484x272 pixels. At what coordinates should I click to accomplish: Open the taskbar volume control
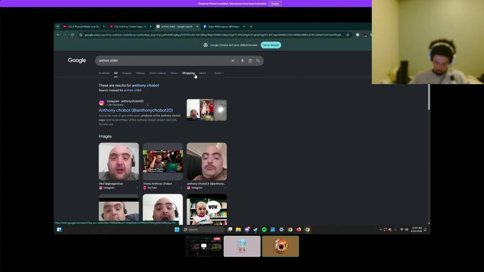tap(406, 229)
